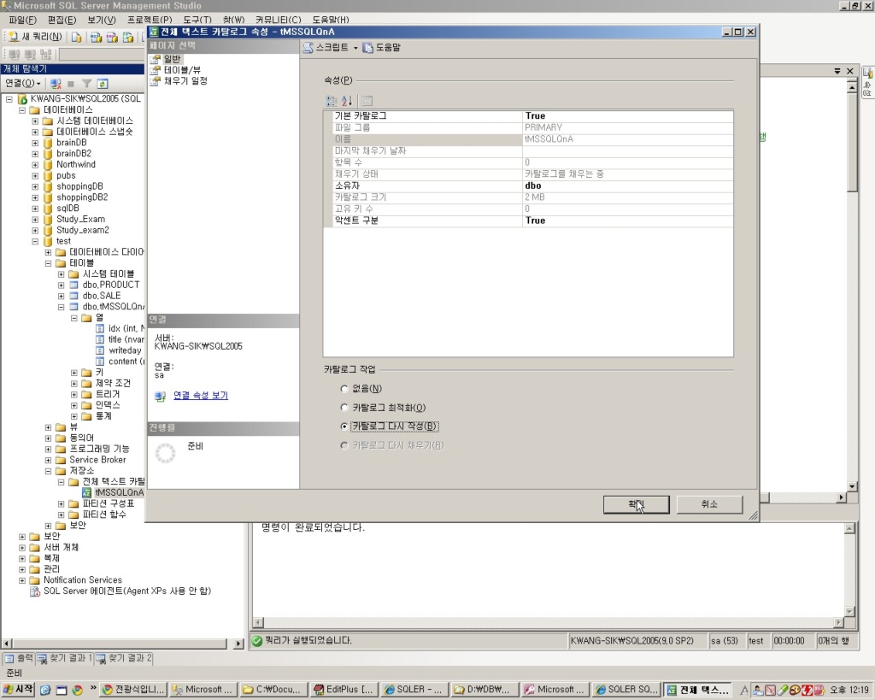
Task: Open the 커뮤니티(C) menu
Action: click(x=278, y=20)
